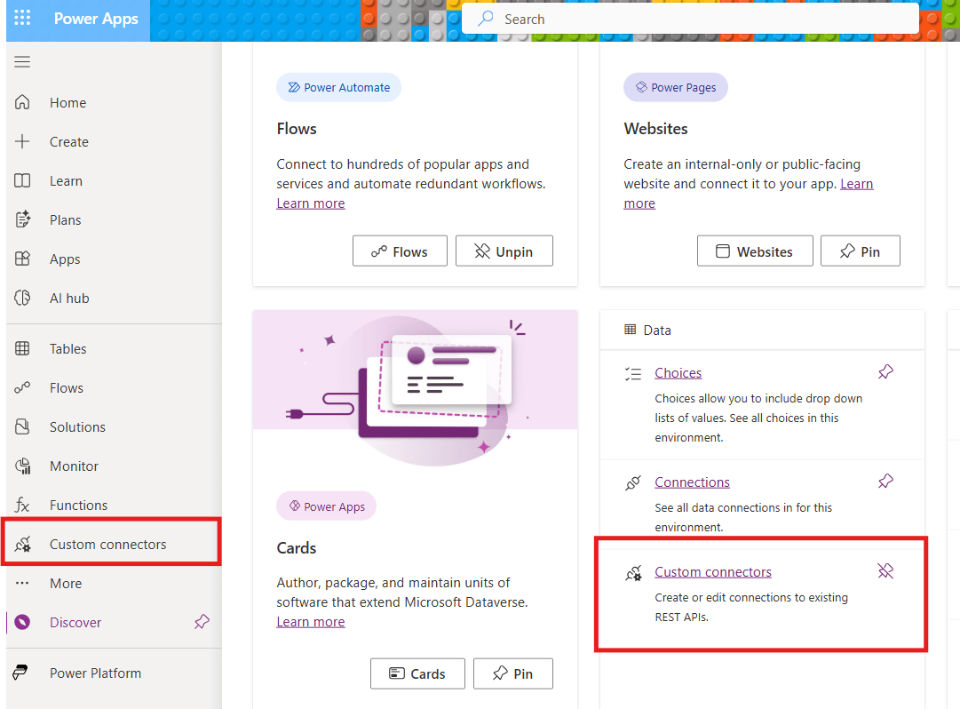
Task: Click the Custom connectors icon in Data
Action: pos(633,573)
